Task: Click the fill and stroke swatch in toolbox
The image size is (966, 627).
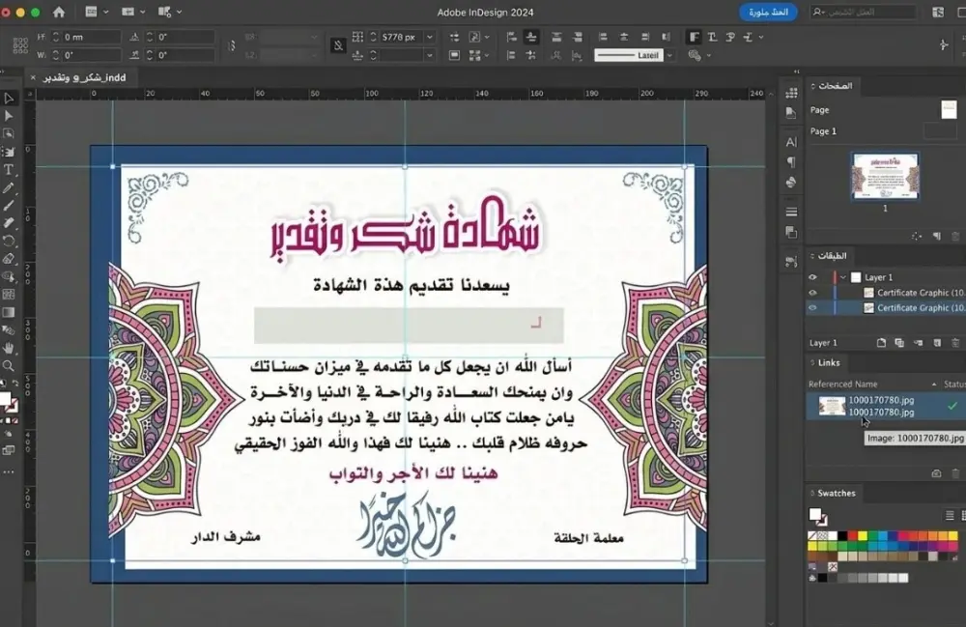Action: [8, 402]
